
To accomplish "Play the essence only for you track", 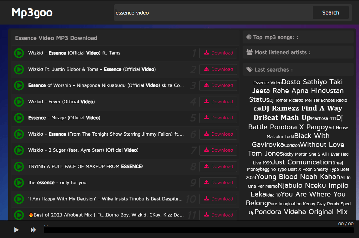I will point(19,183).
